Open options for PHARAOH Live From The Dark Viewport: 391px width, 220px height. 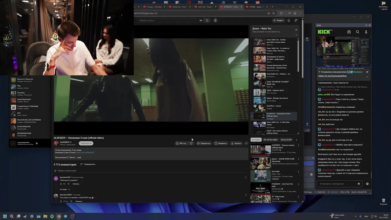(298, 184)
